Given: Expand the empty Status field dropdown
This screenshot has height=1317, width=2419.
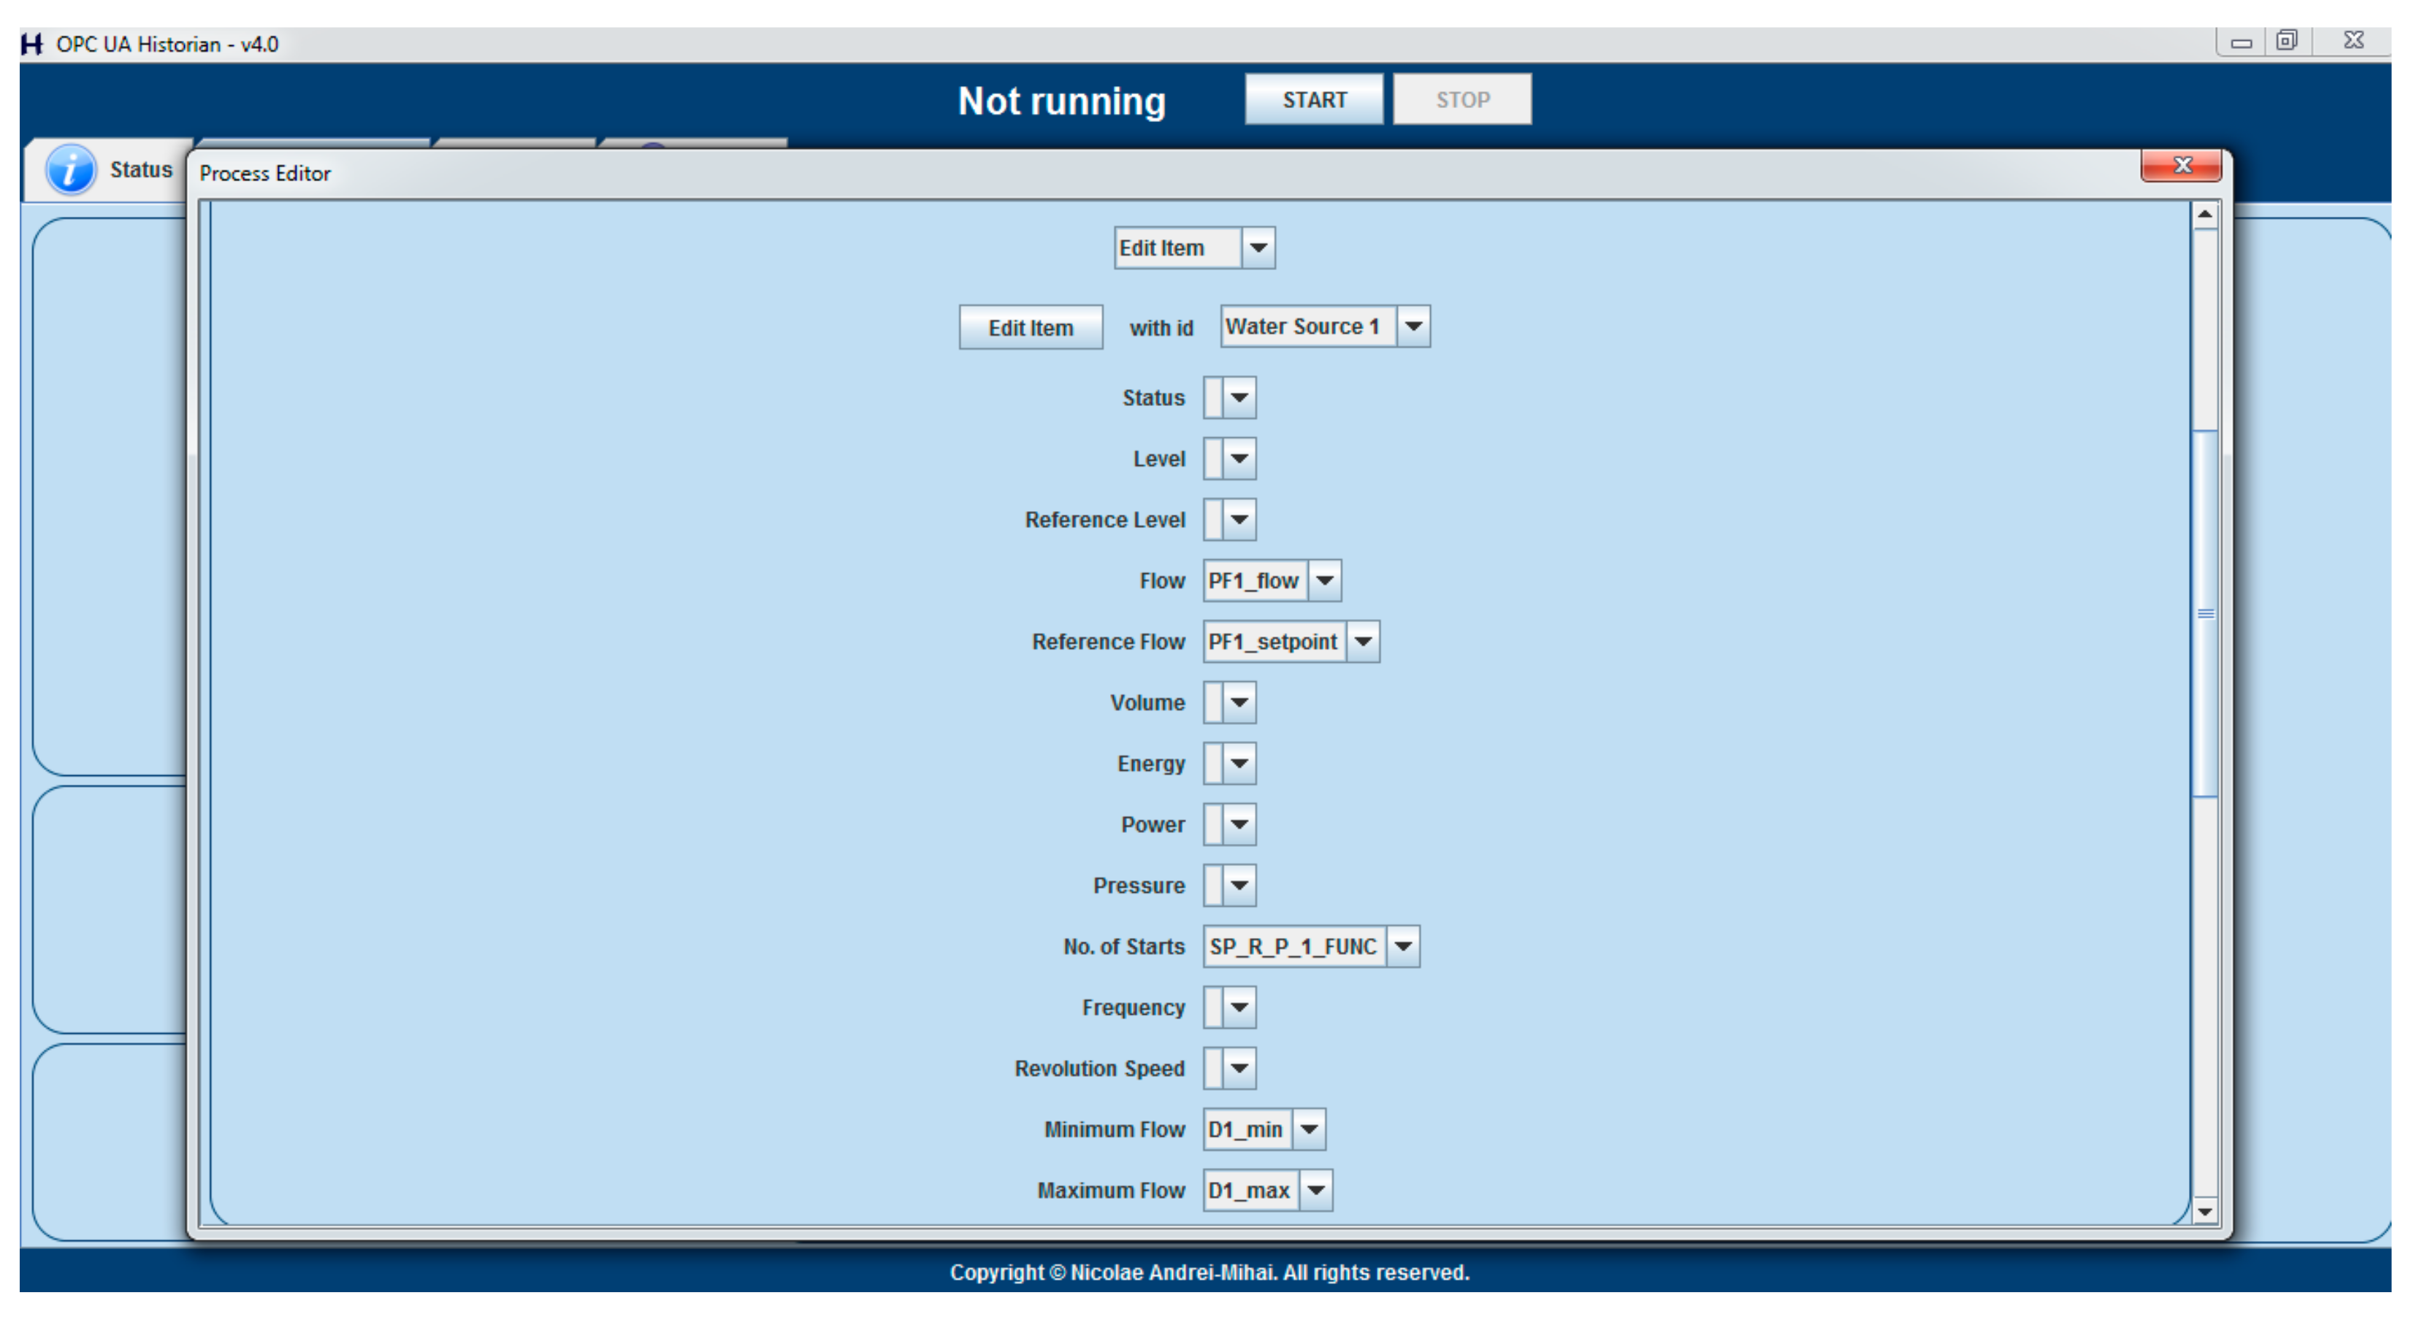Looking at the screenshot, I should point(1239,397).
